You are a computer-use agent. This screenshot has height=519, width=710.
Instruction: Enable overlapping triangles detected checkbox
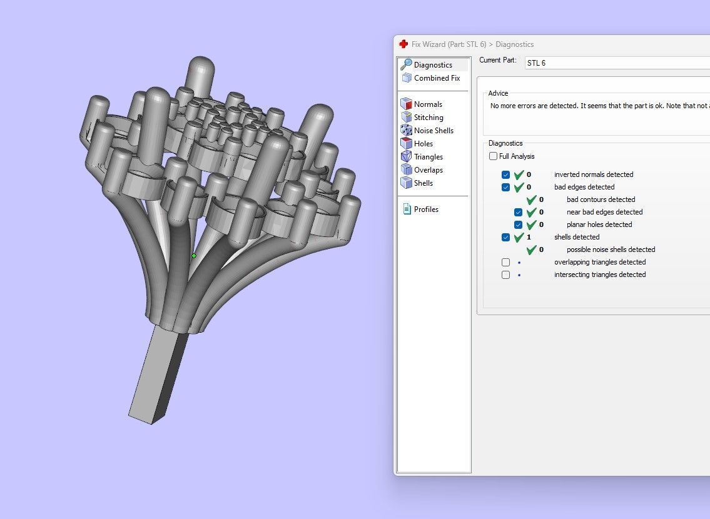point(506,263)
